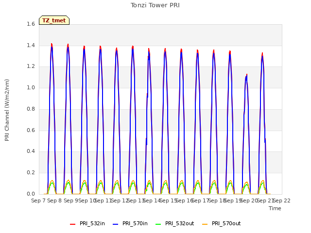This screenshot has width=311, height=233.
Task: Select the PRI_532out legend label
Action: coord(179,223)
